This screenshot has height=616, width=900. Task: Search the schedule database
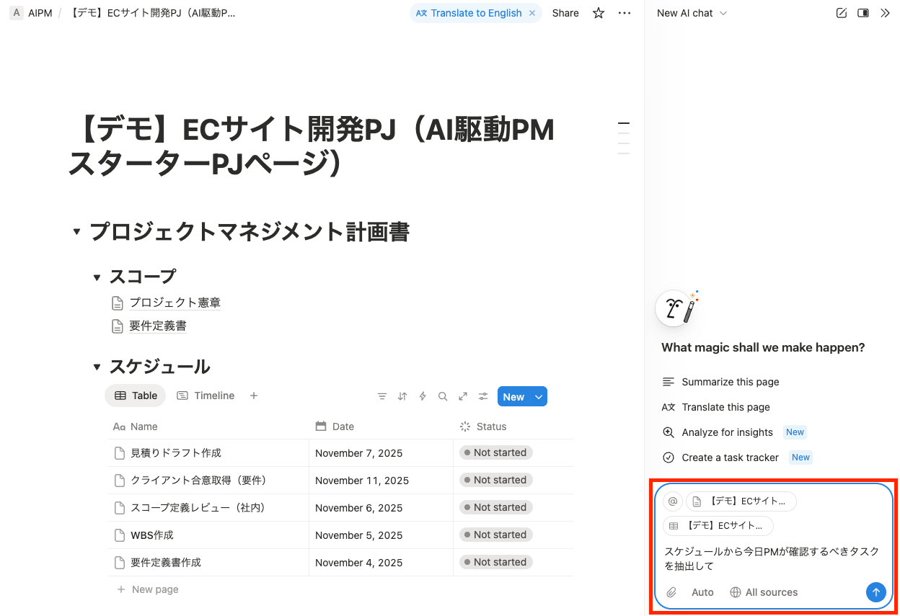443,396
